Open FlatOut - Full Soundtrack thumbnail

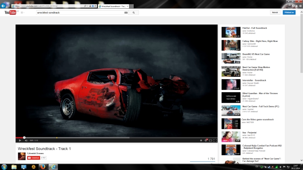click(x=231, y=32)
